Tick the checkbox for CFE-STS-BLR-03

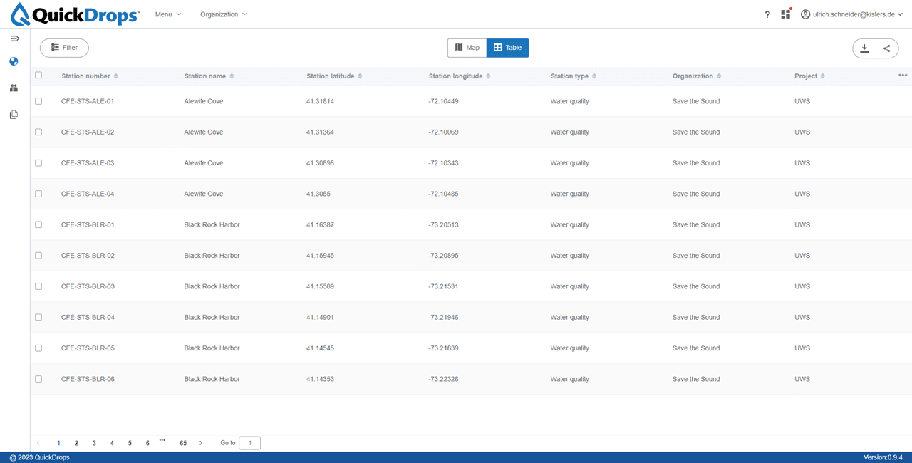pyautogui.click(x=38, y=286)
